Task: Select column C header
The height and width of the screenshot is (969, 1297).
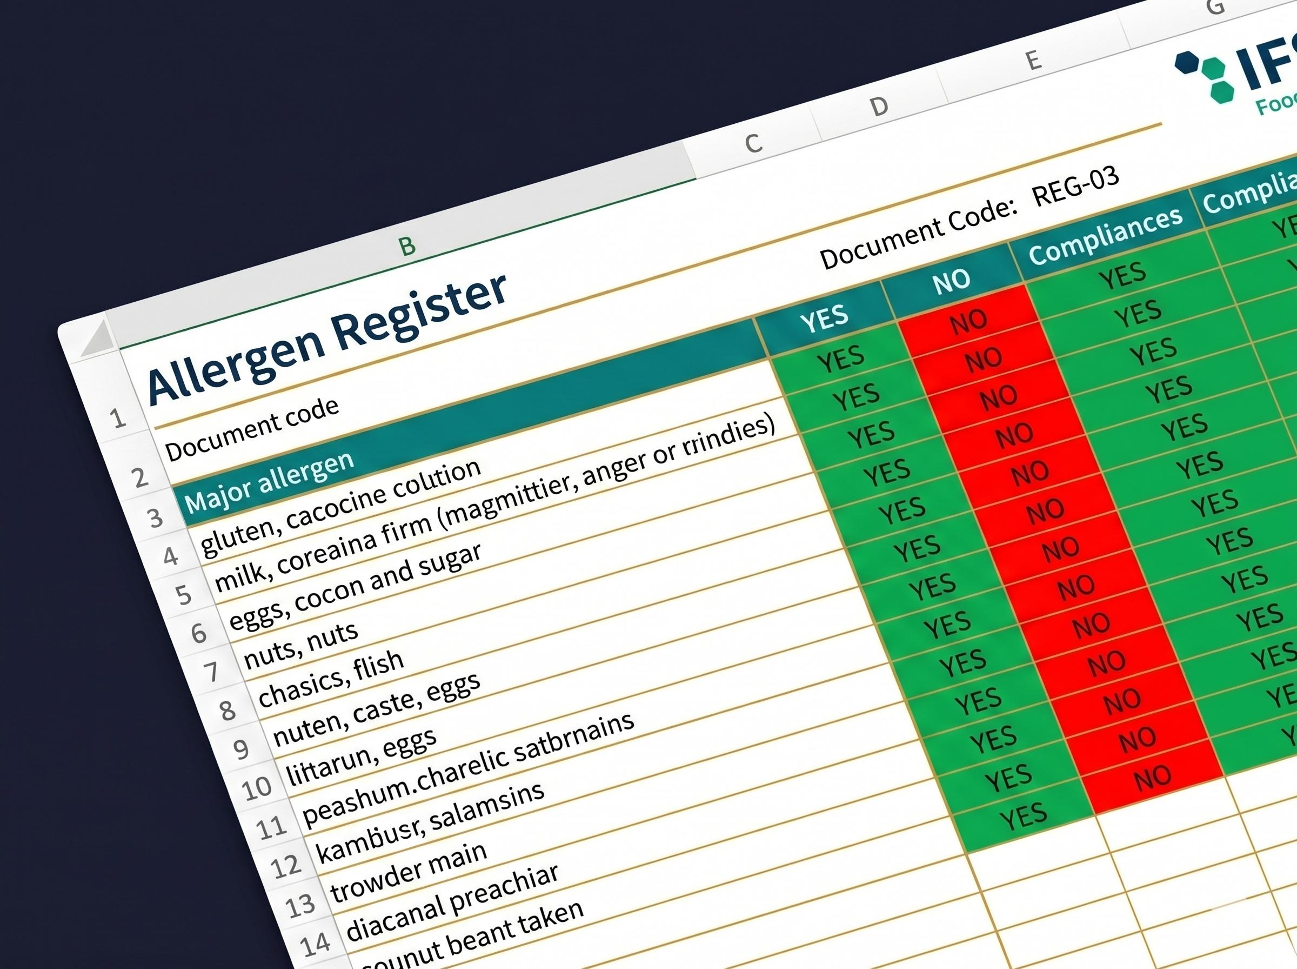Action: pyautogui.click(x=753, y=143)
